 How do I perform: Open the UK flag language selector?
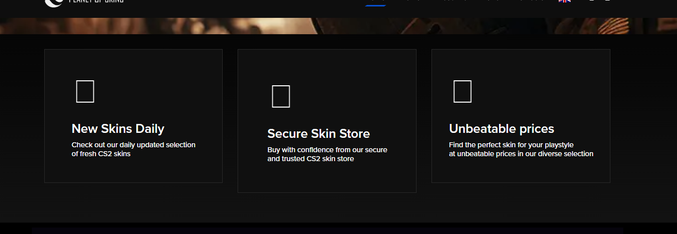[x=564, y=1]
